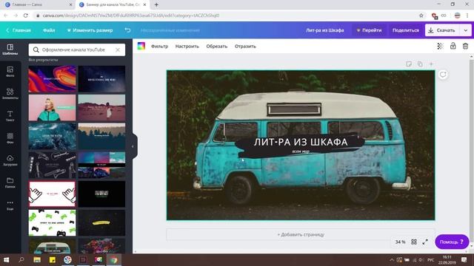Screen dimensions: 474x266
Task: Collapse the side panel with arrow handle
Action: click(133, 146)
